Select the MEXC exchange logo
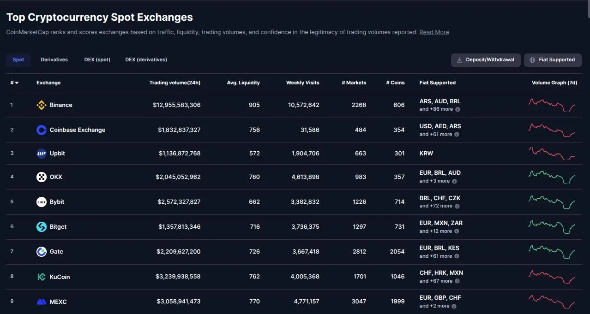The image size is (590, 314). [41, 301]
